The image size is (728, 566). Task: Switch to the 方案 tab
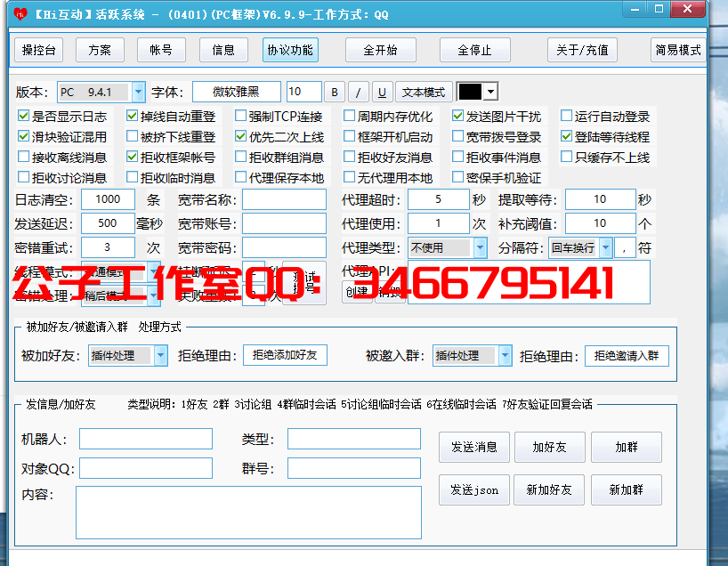click(x=100, y=50)
